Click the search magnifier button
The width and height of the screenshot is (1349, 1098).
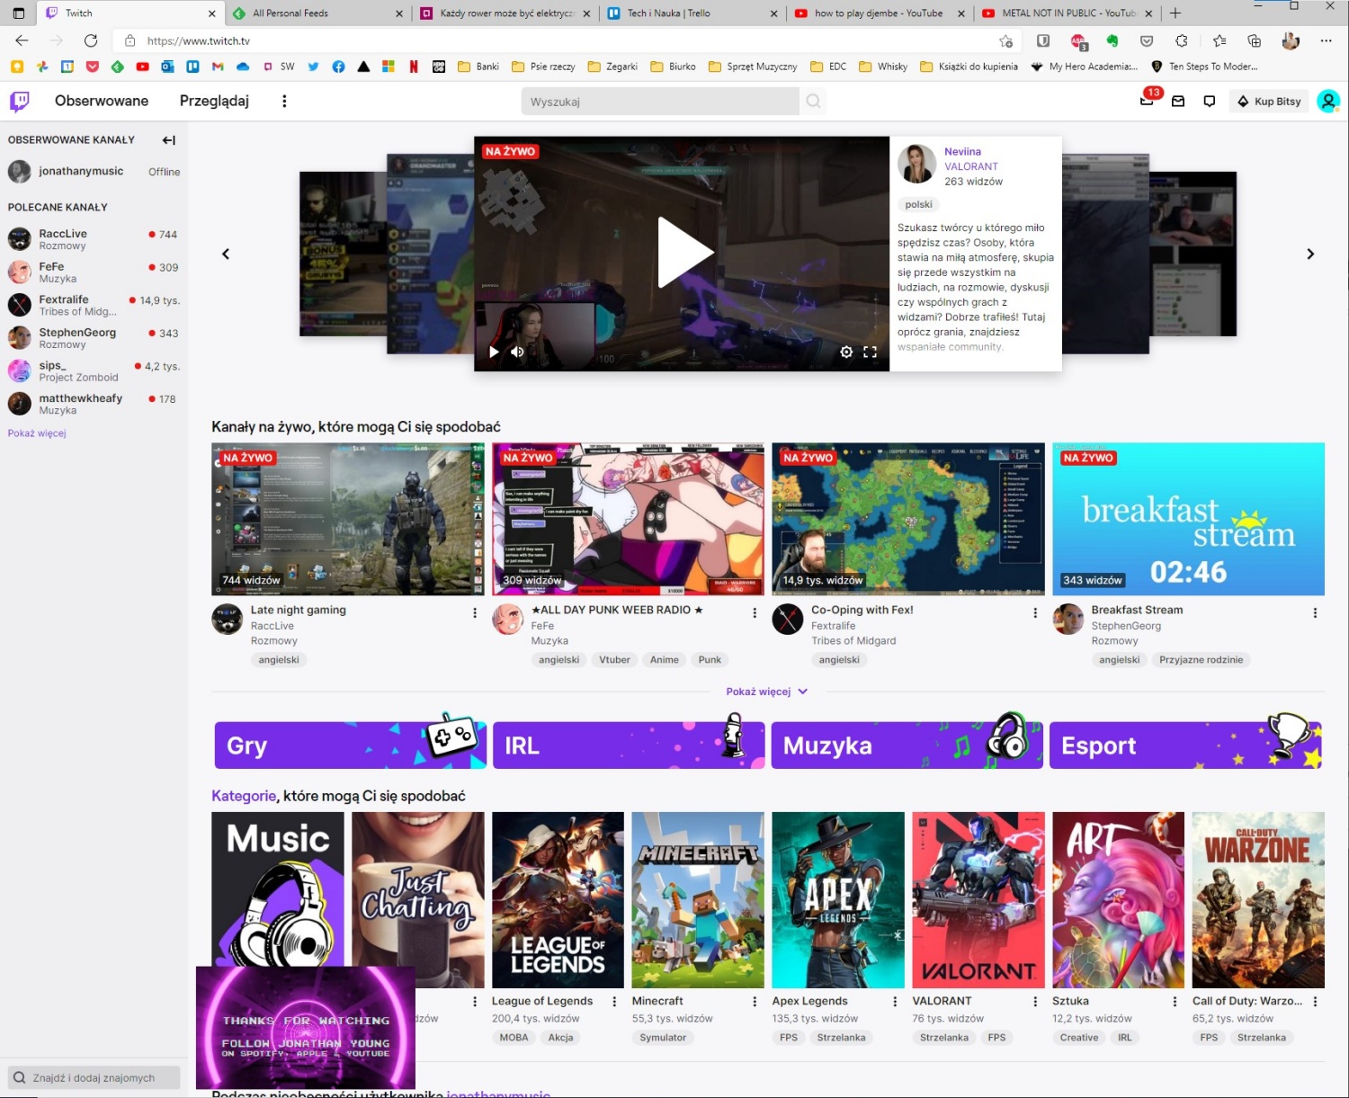click(813, 102)
